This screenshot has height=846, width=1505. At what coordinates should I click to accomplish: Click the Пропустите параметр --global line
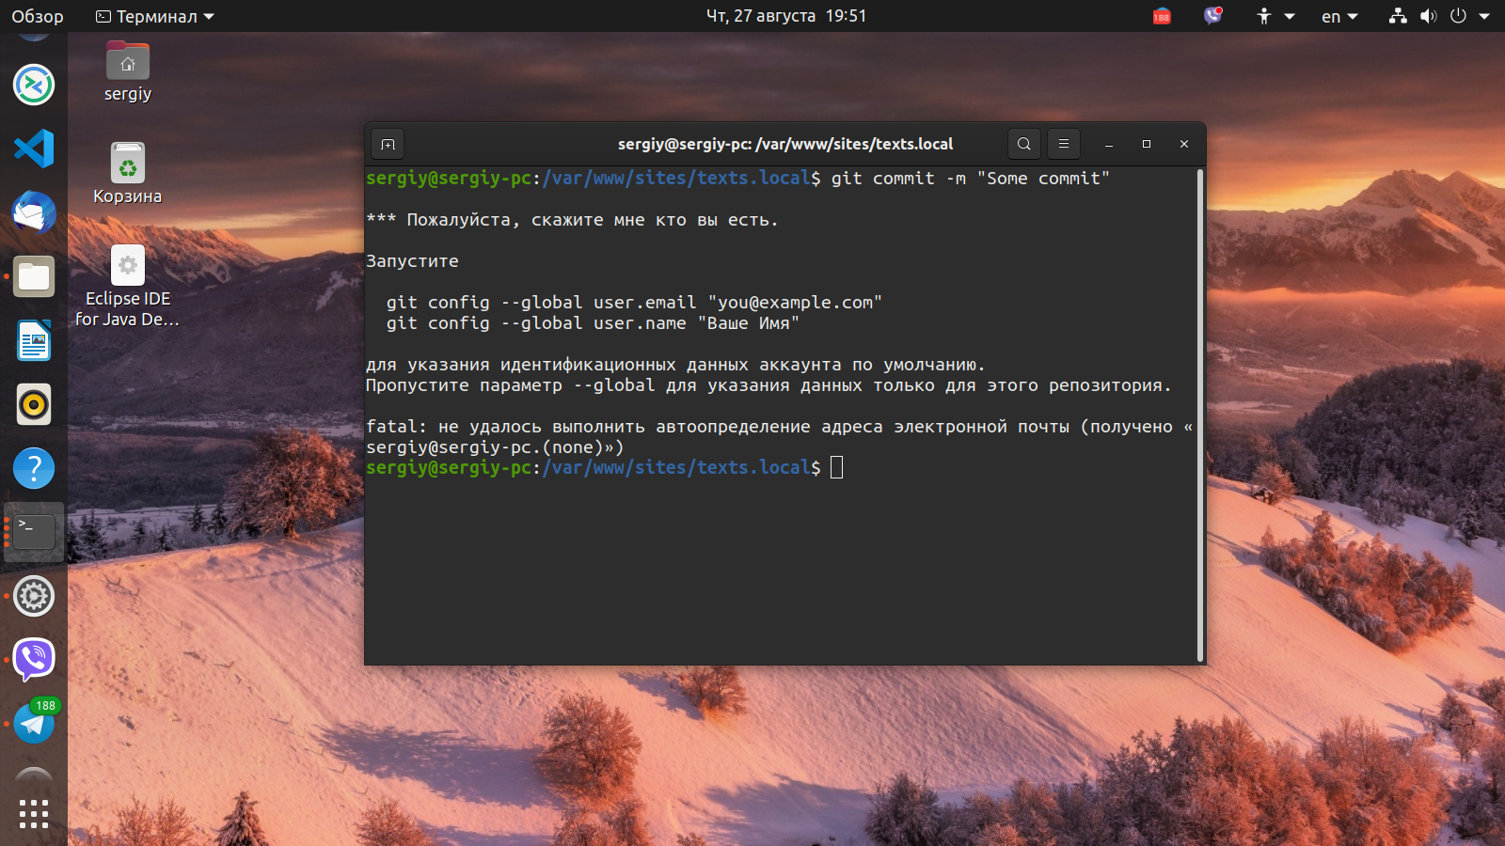tap(768, 385)
